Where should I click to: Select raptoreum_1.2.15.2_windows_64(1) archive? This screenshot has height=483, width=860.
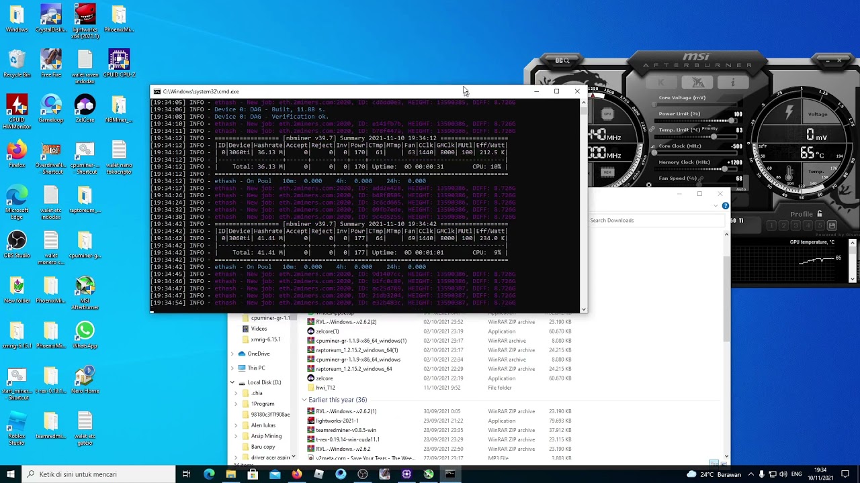click(x=357, y=350)
